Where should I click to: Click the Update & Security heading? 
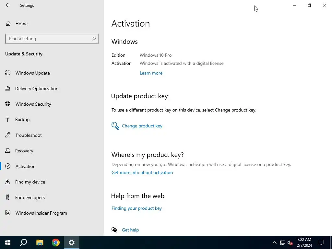tap(24, 54)
